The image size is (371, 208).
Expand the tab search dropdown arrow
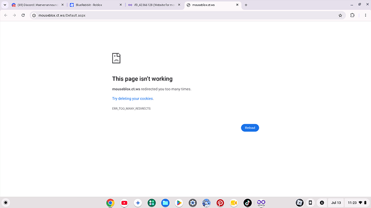click(x=5, y=5)
